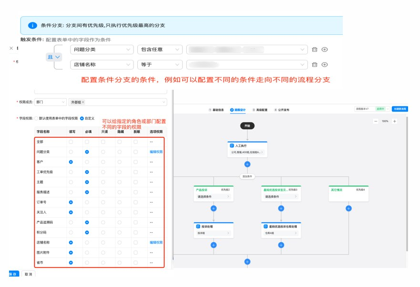Add node below 投诉处理 step
The image size is (420, 287).
point(214,245)
